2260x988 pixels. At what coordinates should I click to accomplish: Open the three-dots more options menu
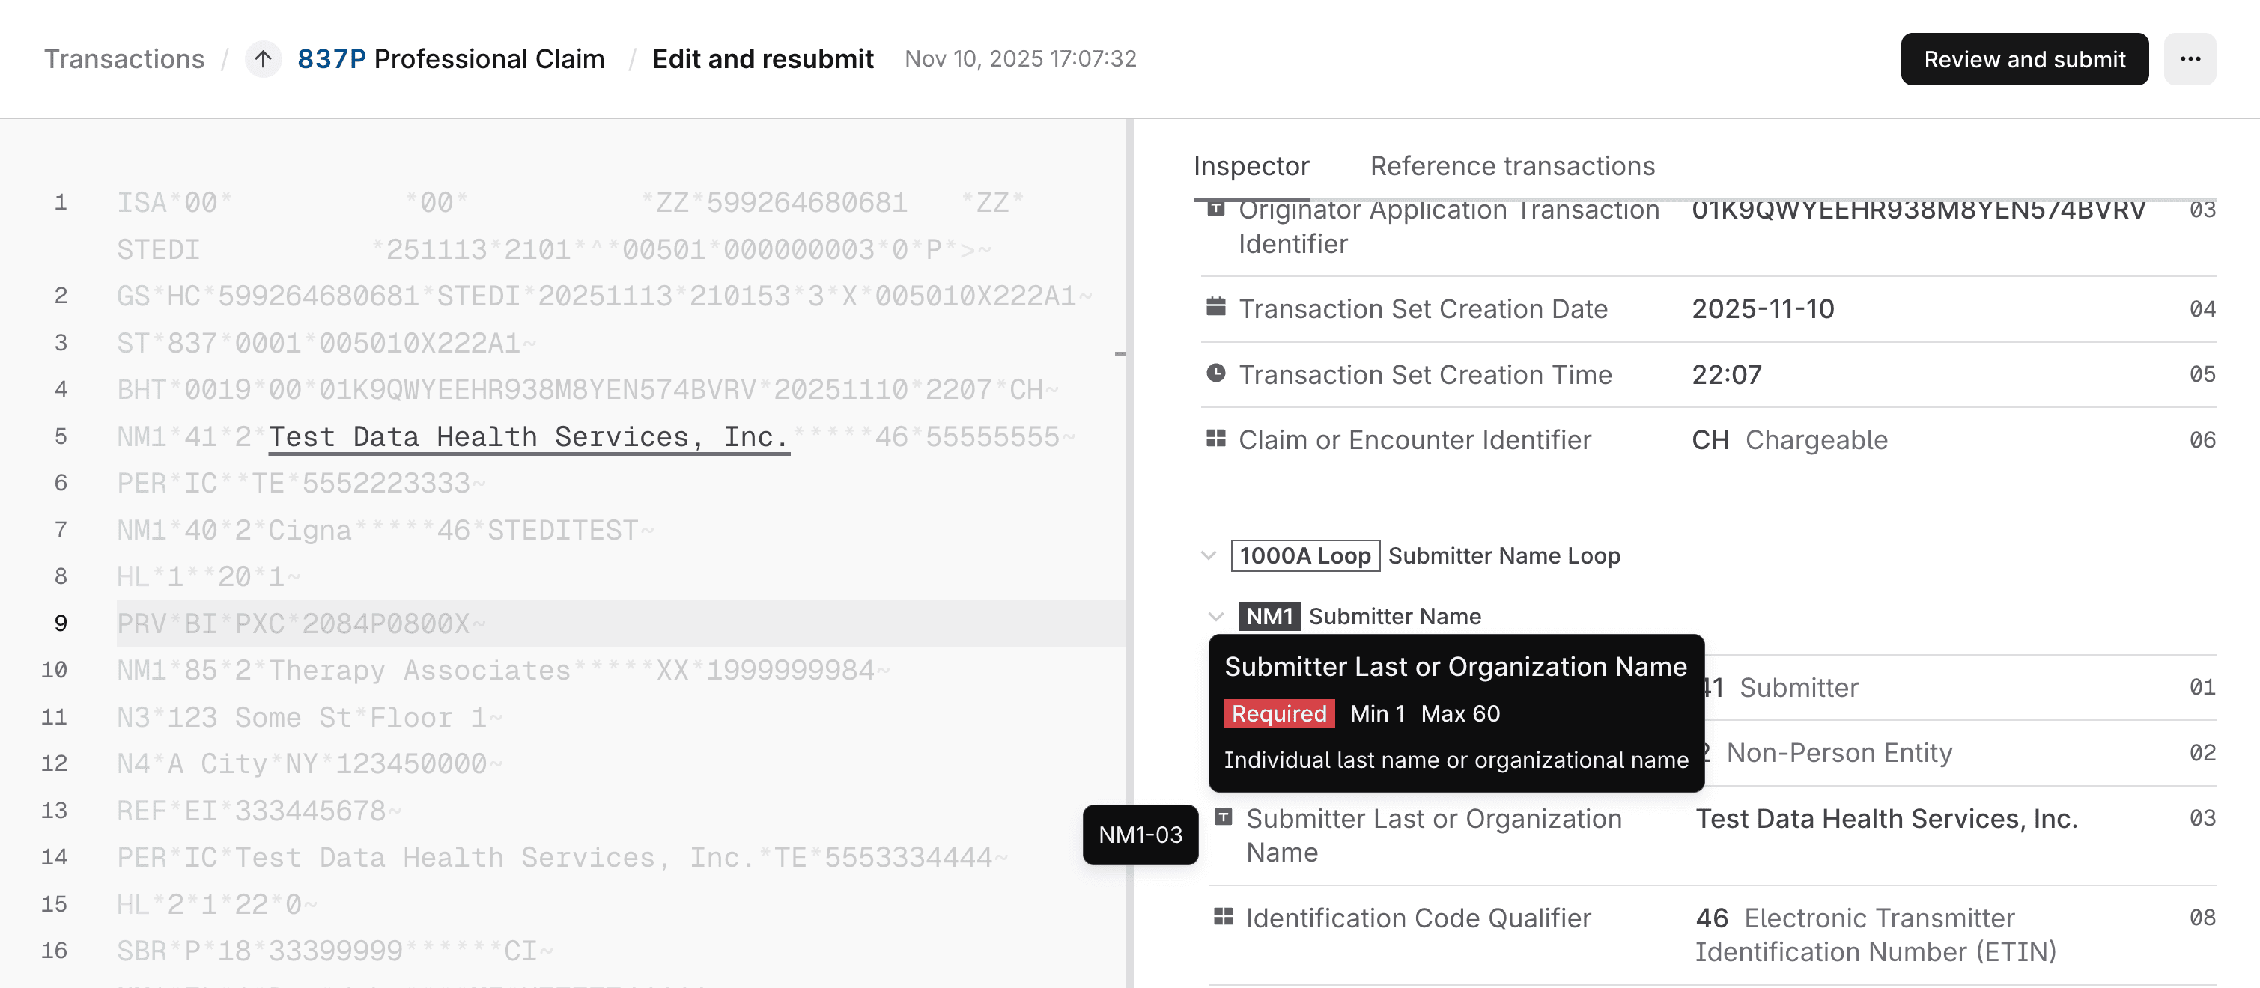point(2190,60)
